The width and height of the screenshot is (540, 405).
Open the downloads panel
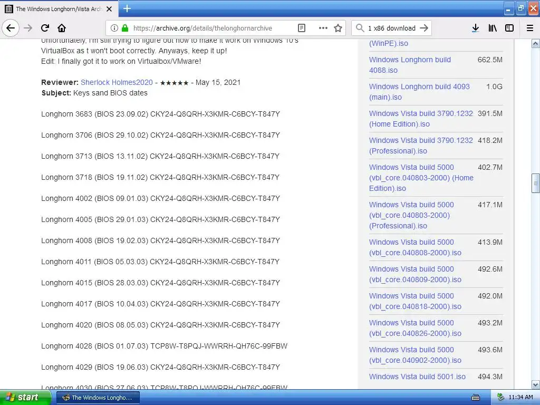pyautogui.click(x=475, y=28)
